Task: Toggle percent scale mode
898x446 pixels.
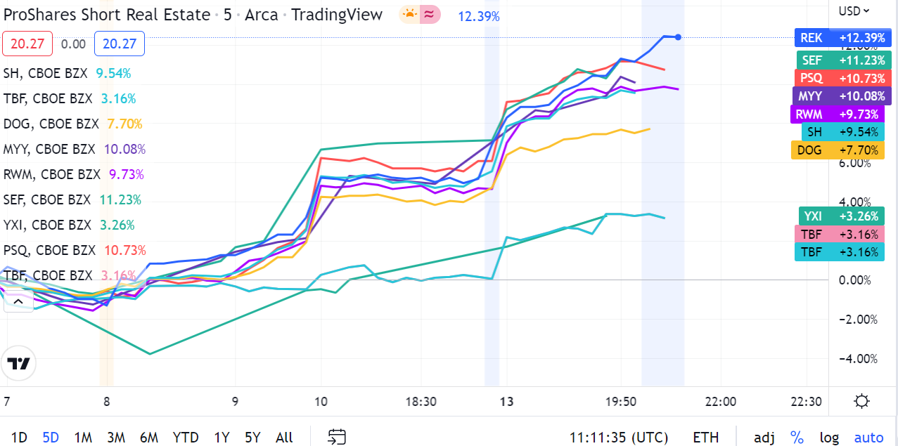Action: coord(797,437)
